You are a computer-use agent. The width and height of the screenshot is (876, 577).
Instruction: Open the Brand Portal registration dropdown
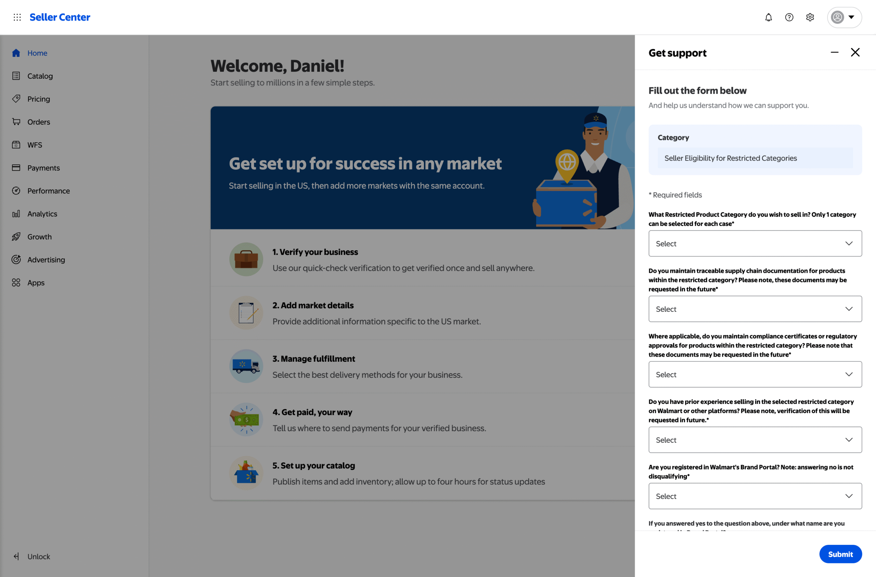[x=755, y=496]
